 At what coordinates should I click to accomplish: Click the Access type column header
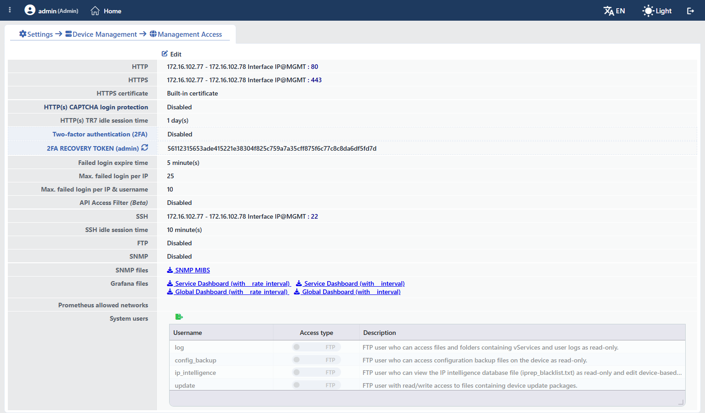pyautogui.click(x=316, y=333)
